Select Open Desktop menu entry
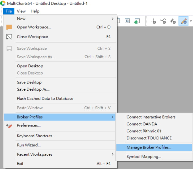 tap(60, 66)
